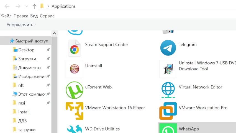The height and width of the screenshot is (133, 236).
Task: Click the folder icon in address bar
Action: (x=42, y=6)
